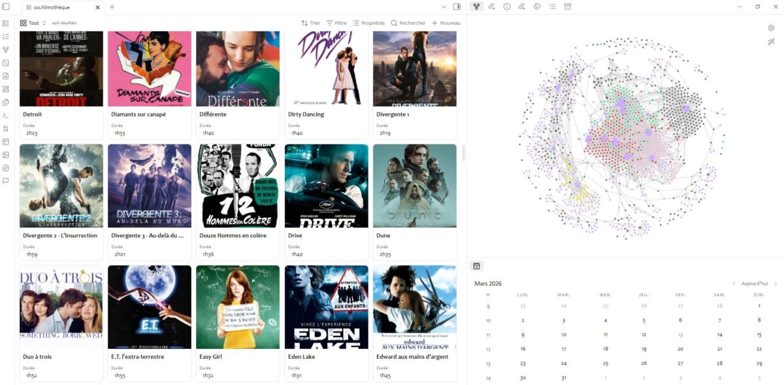
Task: Toggle the right sidebar panel
Action: 457,7
